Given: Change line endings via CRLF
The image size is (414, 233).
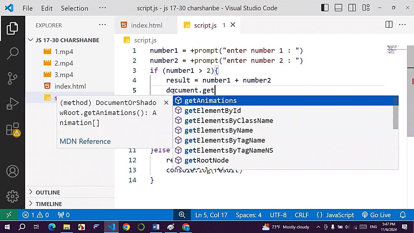Looking at the screenshot, I should pos(301,215).
